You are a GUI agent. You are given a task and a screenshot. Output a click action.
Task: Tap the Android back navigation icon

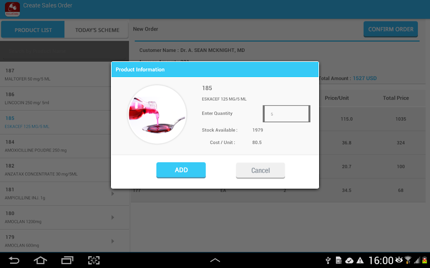(x=14, y=260)
